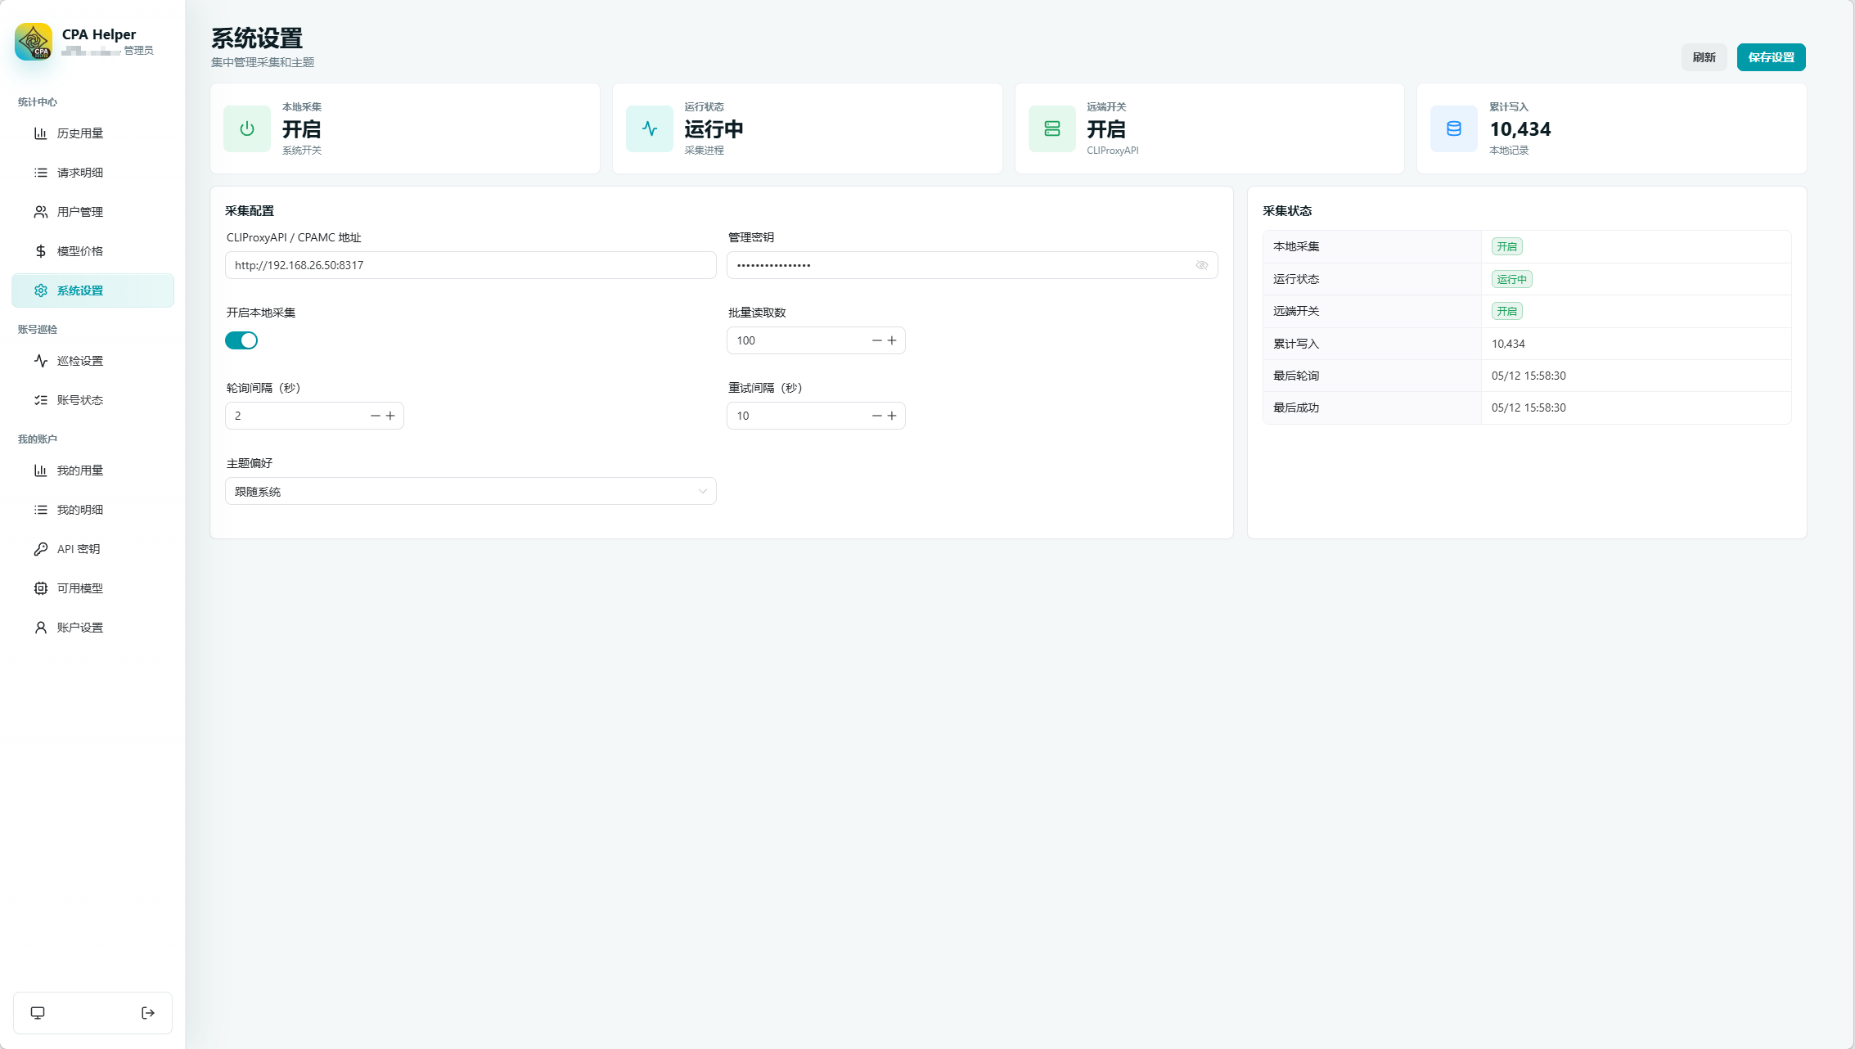Open 我的用量 in sidebar
The height and width of the screenshot is (1049, 1855).
[x=92, y=470]
